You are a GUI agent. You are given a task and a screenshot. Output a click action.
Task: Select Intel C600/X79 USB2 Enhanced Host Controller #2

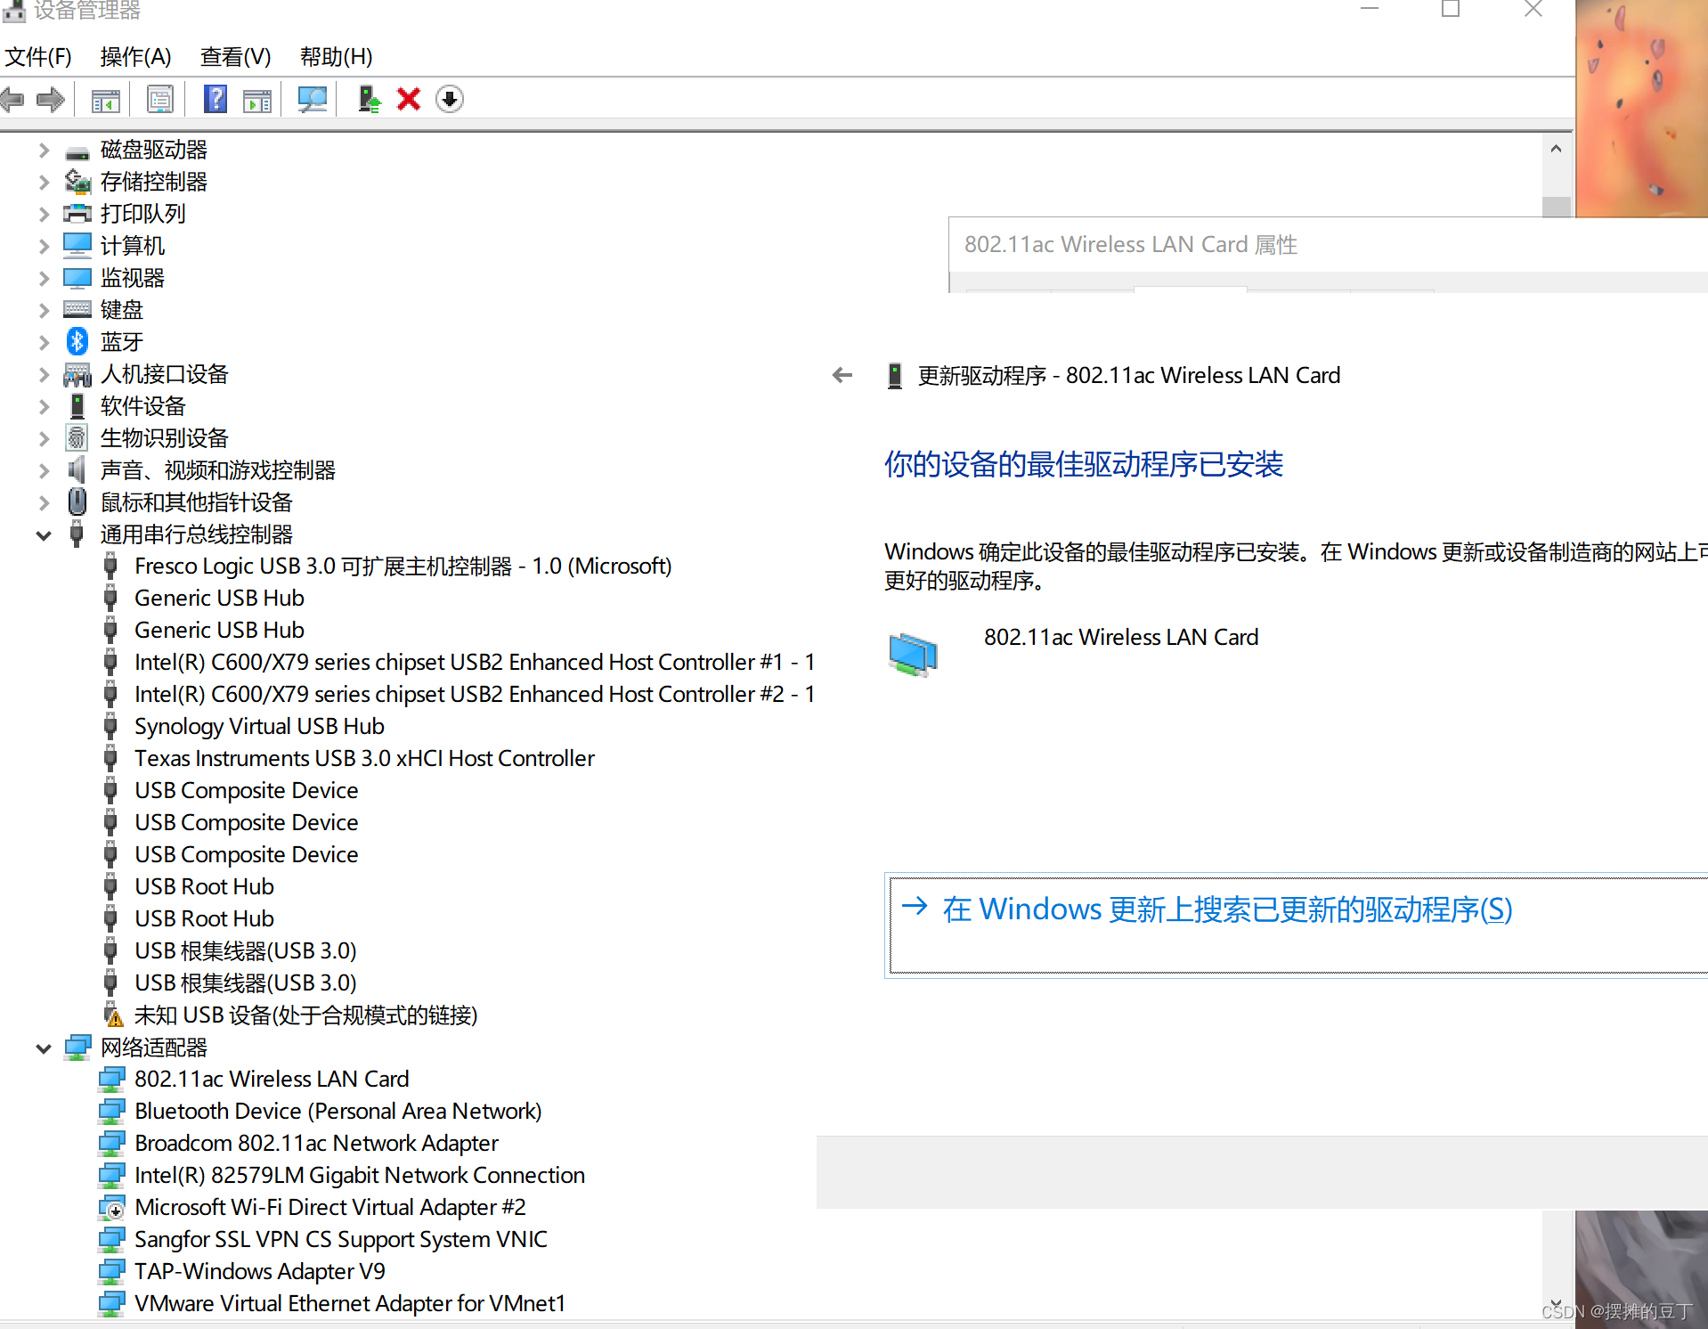pos(475,694)
